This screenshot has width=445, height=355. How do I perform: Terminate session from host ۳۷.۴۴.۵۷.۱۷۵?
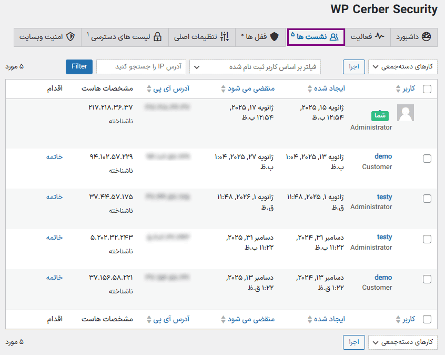[55, 197]
